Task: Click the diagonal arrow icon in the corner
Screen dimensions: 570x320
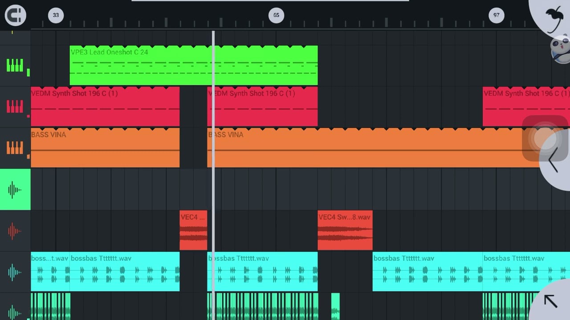Action: click(550, 301)
